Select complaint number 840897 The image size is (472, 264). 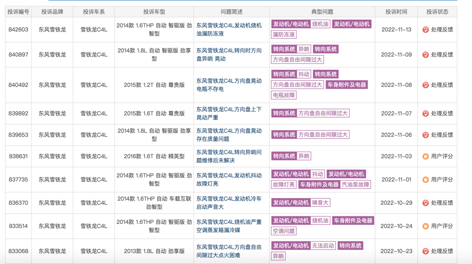(18, 55)
